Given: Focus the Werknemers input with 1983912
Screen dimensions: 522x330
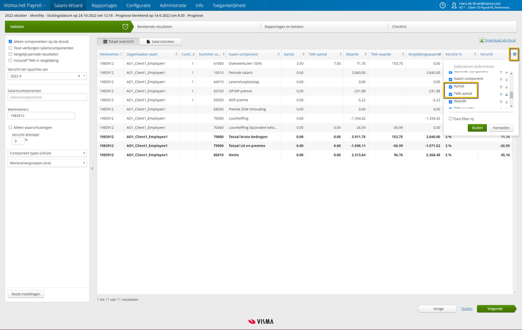Looking at the screenshot, I should point(41,116).
